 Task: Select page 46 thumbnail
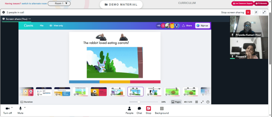point(81,91)
